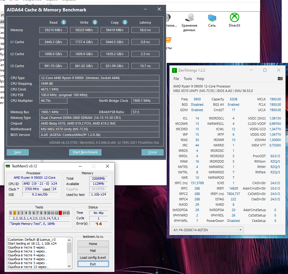The height and width of the screenshot is (274, 288).
Task: Open the ZenTimings Tools menu
Action: [188, 79]
